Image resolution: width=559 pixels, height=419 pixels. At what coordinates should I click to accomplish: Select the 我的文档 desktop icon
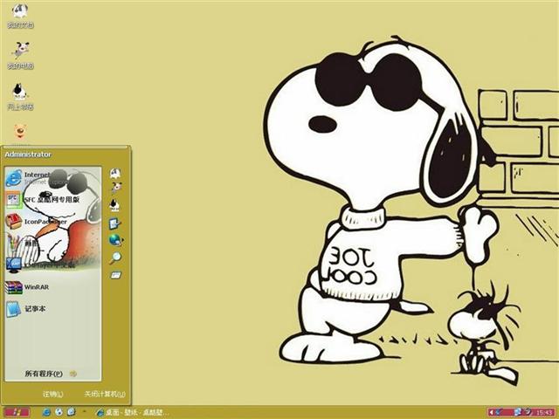click(x=20, y=16)
